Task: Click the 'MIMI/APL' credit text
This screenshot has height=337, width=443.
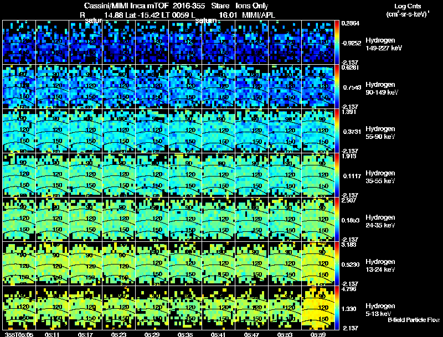Action: pyautogui.click(x=259, y=15)
